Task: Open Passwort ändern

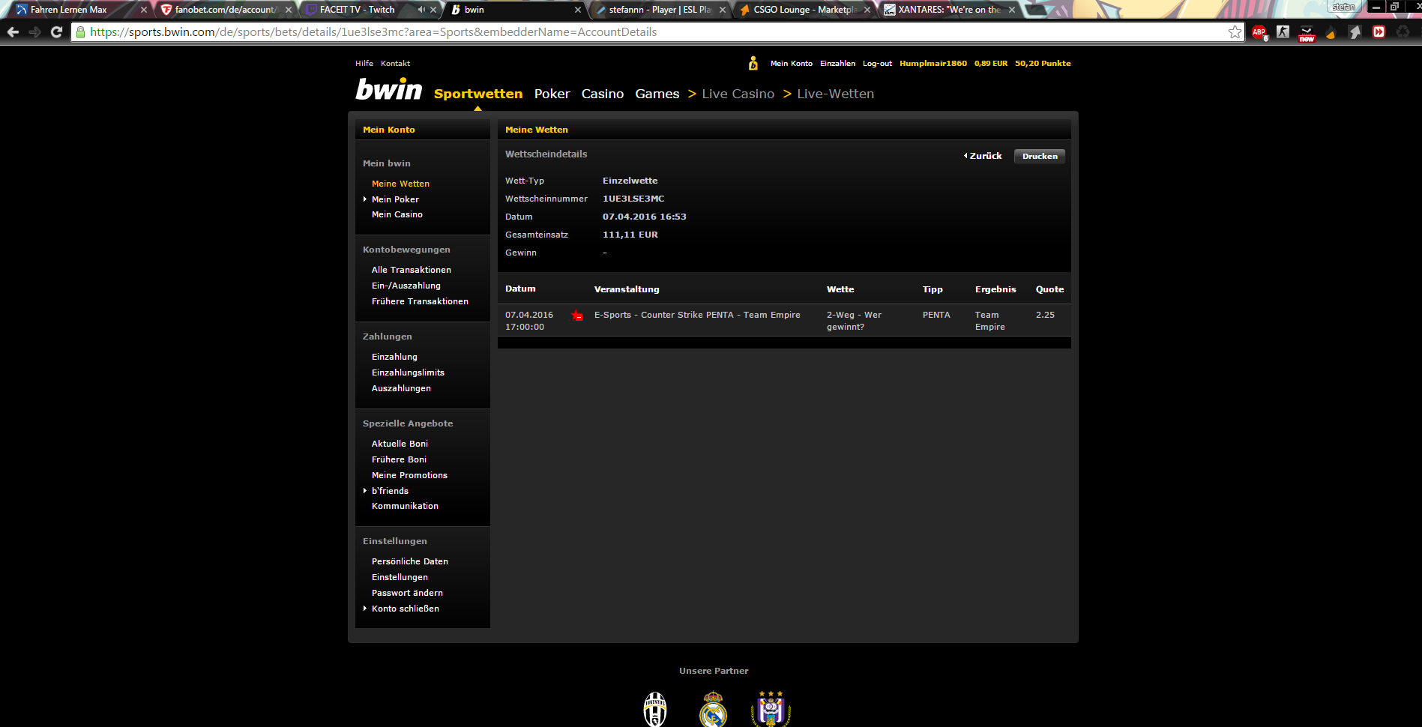Action: click(407, 593)
